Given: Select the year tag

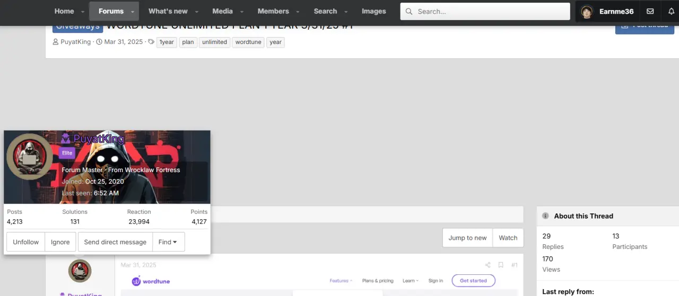Looking at the screenshot, I should 275,42.
